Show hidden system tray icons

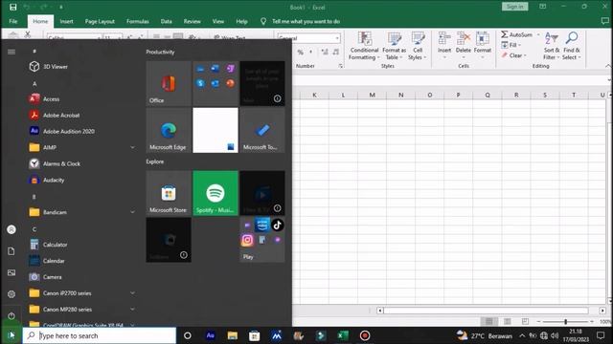click(x=522, y=335)
